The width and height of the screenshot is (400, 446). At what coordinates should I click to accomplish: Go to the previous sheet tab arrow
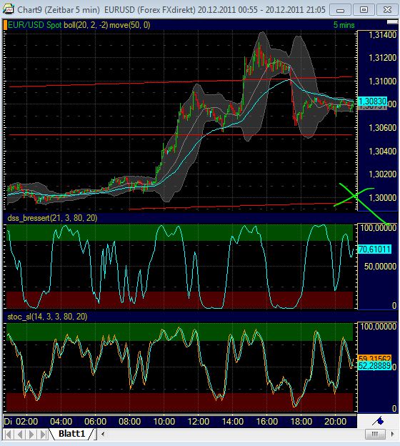pyautogui.click(x=20, y=435)
